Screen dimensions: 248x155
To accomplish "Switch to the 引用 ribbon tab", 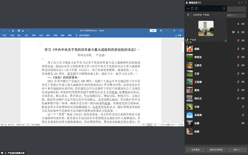I will click(41, 35).
